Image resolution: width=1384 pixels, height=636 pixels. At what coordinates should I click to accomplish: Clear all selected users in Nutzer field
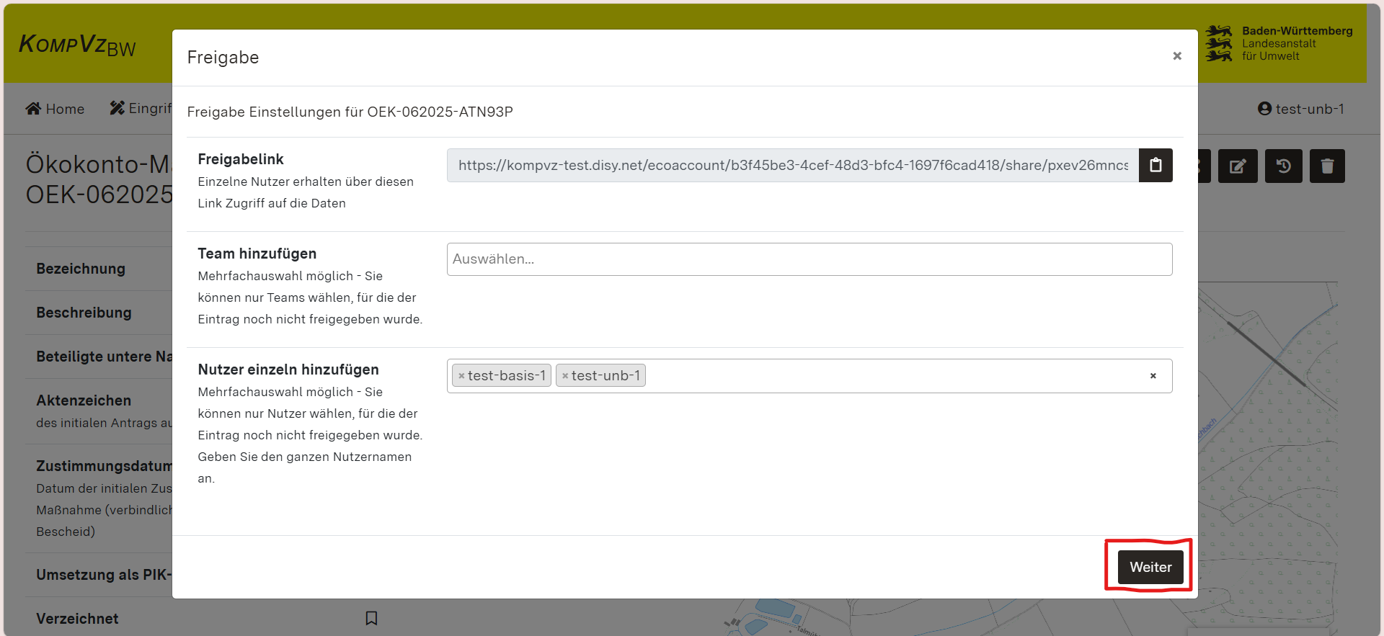tap(1153, 376)
